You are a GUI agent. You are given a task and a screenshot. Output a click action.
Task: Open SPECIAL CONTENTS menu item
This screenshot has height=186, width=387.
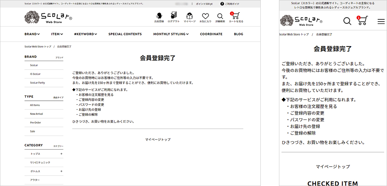tap(125, 34)
